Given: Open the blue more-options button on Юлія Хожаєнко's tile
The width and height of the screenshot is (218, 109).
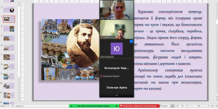Looking at the screenshot, I should (131, 42).
